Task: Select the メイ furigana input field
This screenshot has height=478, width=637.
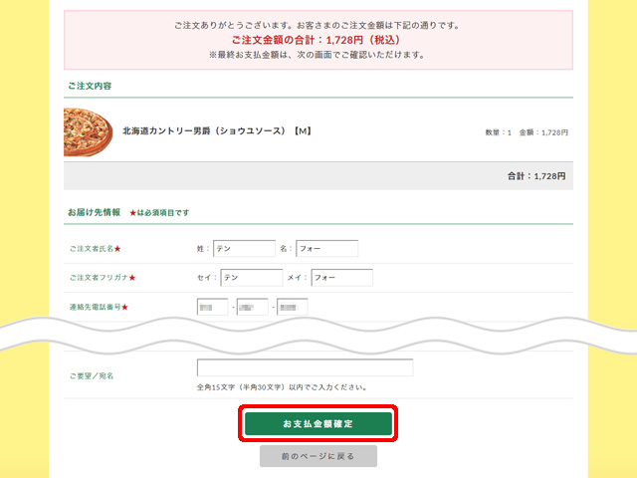Action: 342,278
